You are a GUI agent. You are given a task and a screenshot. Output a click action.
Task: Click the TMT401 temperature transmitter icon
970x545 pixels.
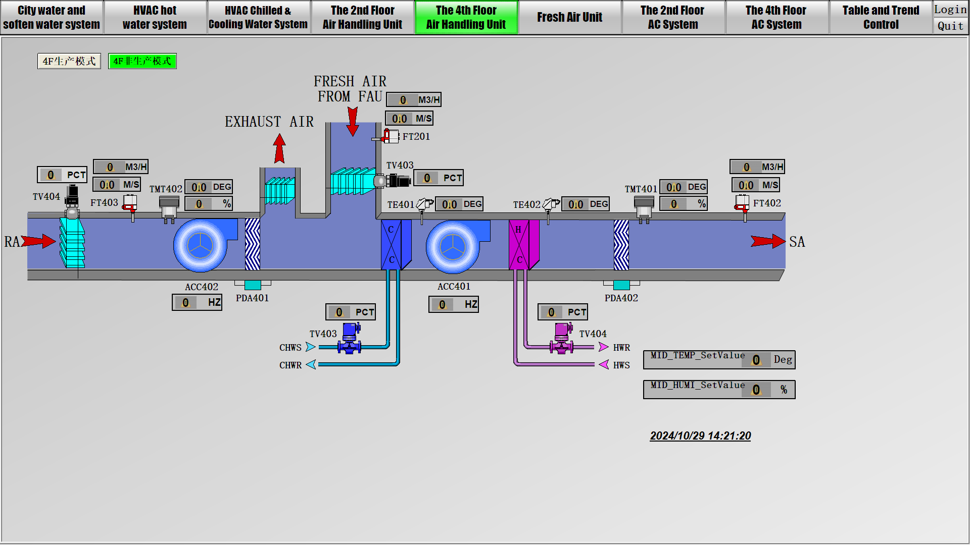click(x=644, y=208)
